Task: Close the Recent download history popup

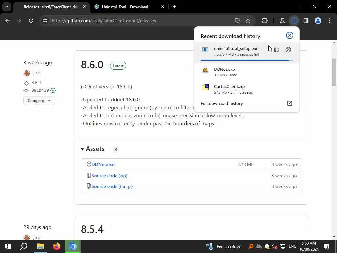Action: [290, 35]
